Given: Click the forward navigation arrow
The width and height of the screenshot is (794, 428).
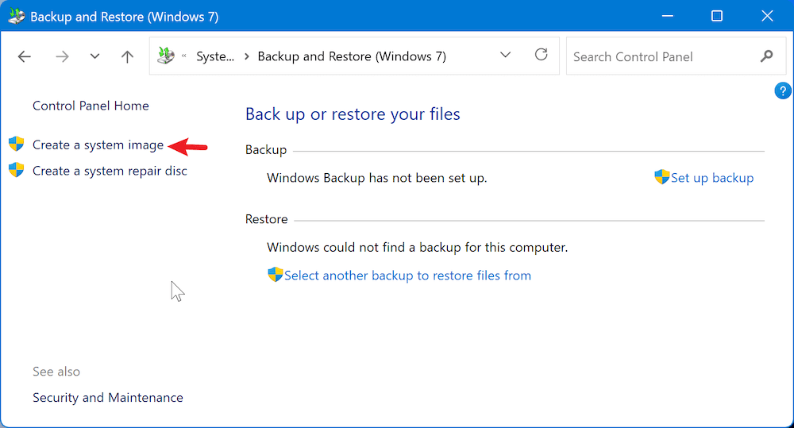Looking at the screenshot, I should click(62, 56).
